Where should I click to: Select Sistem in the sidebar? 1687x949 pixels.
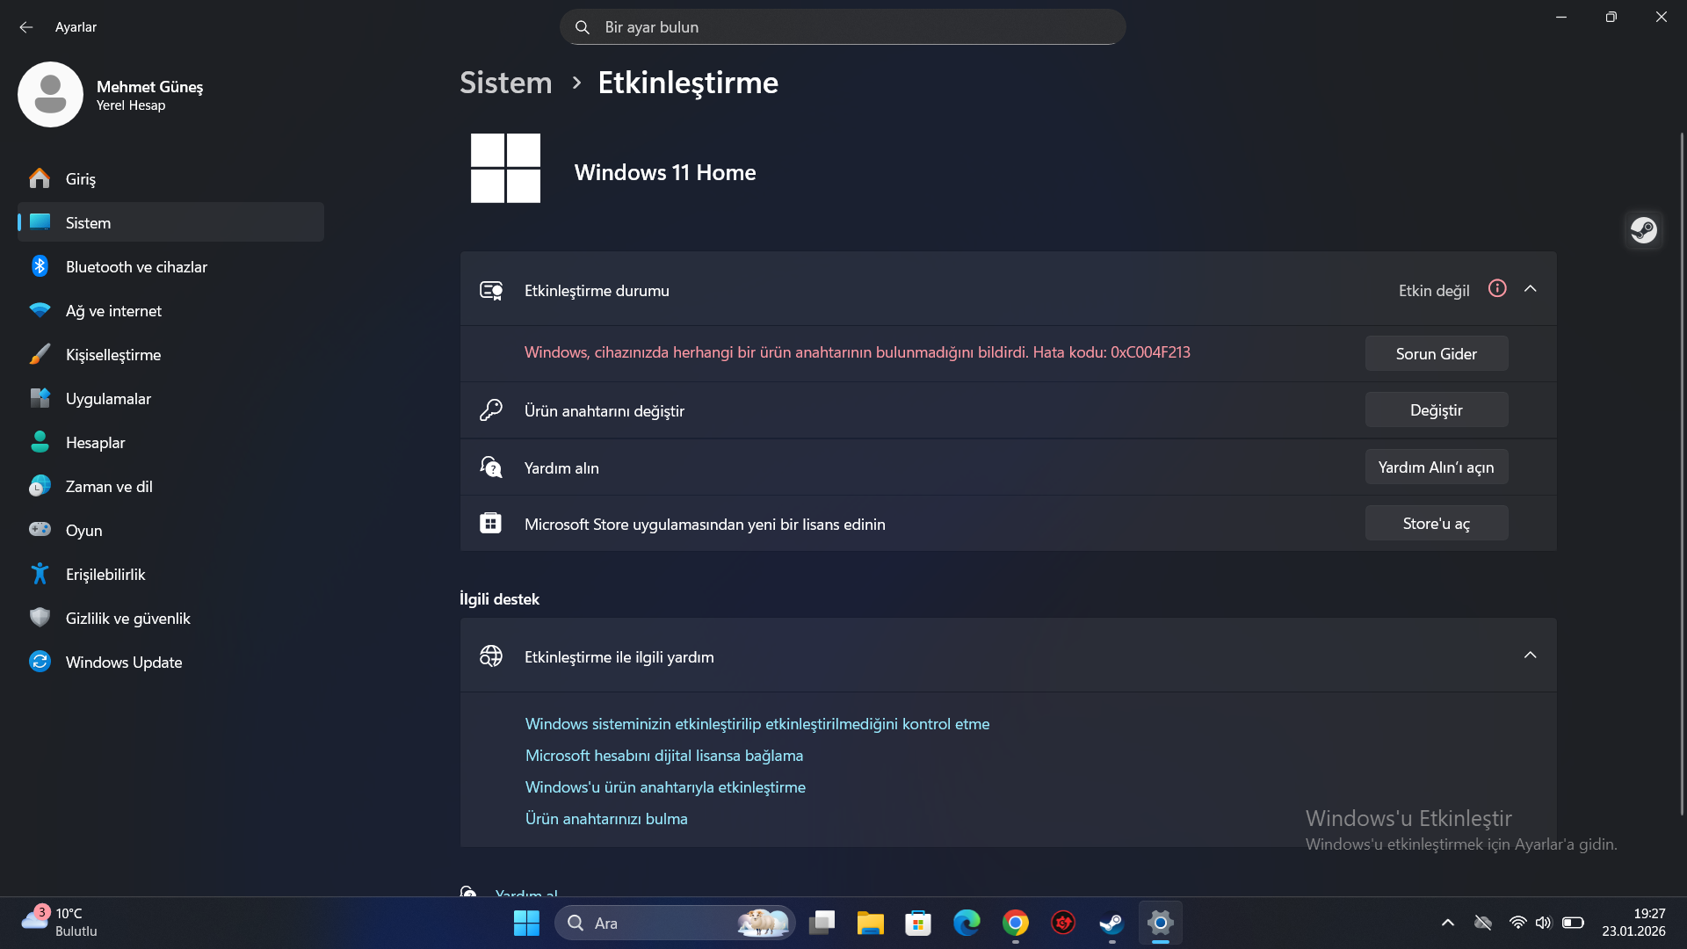(x=170, y=222)
